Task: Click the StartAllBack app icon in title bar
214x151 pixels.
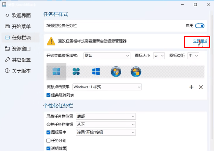Action: [x=4, y=4]
